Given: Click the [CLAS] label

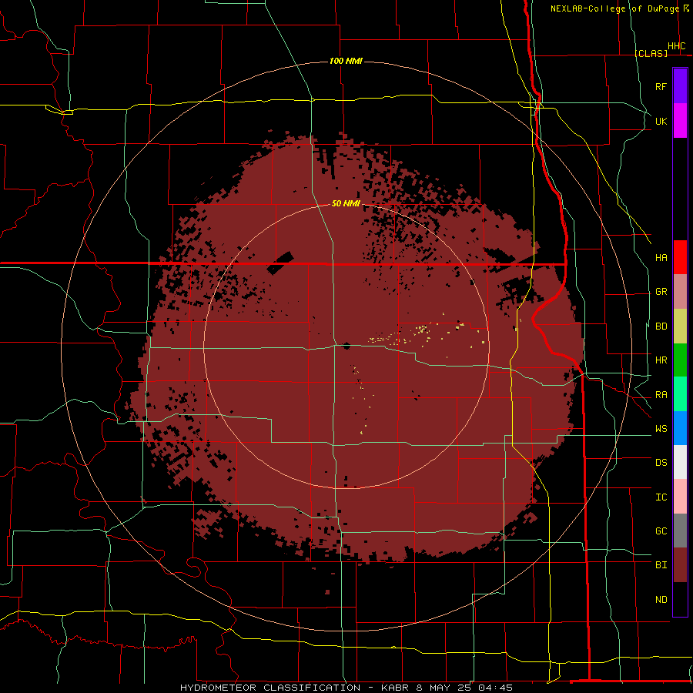Looking at the screenshot, I should tap(651, 53).
